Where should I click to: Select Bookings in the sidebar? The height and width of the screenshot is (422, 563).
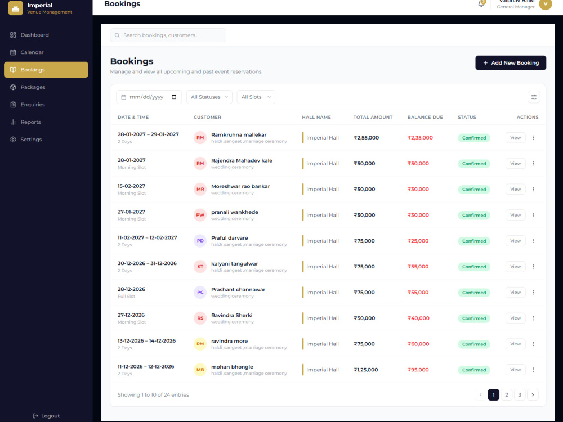46,70
